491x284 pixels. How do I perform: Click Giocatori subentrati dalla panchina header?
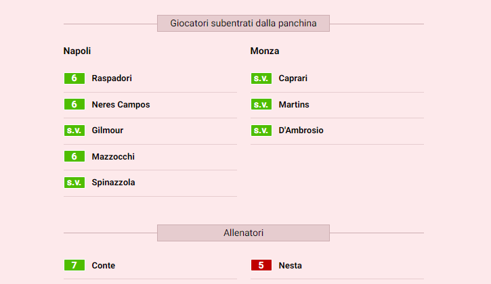(x=243, y=24)
